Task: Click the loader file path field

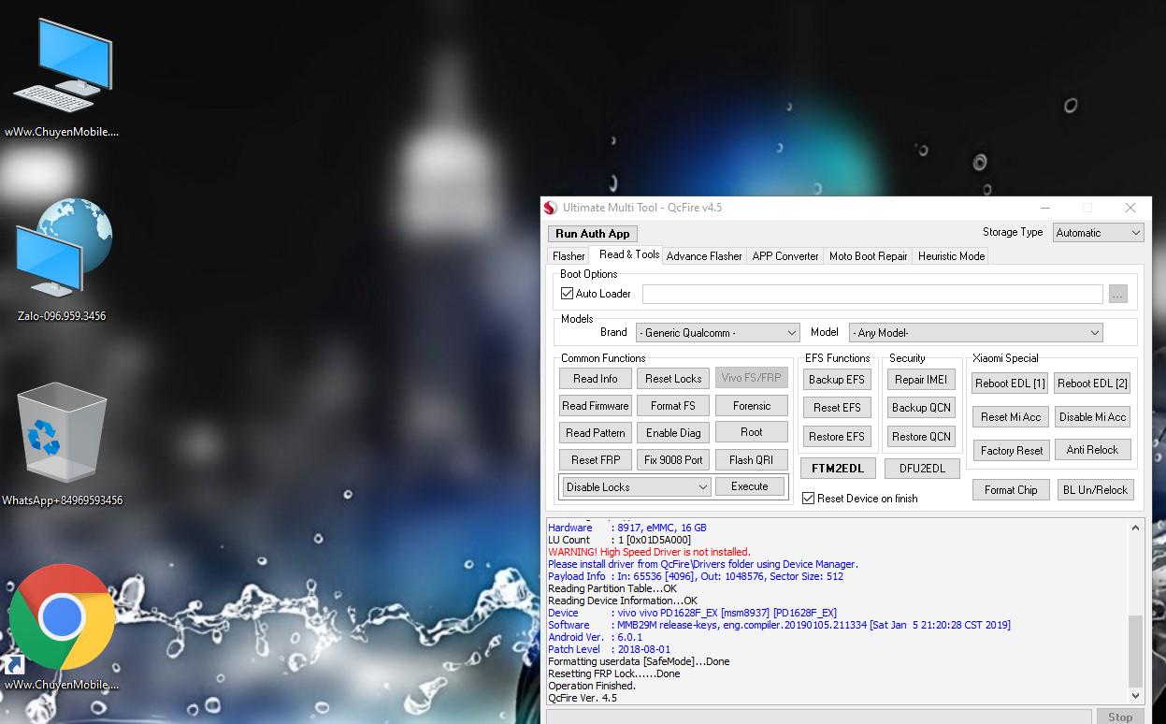Action: 872,295
